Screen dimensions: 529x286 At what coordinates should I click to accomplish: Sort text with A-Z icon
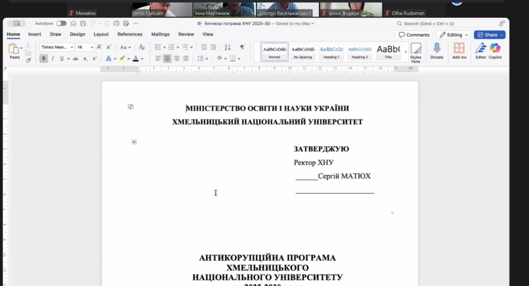[x=227, y=47]
